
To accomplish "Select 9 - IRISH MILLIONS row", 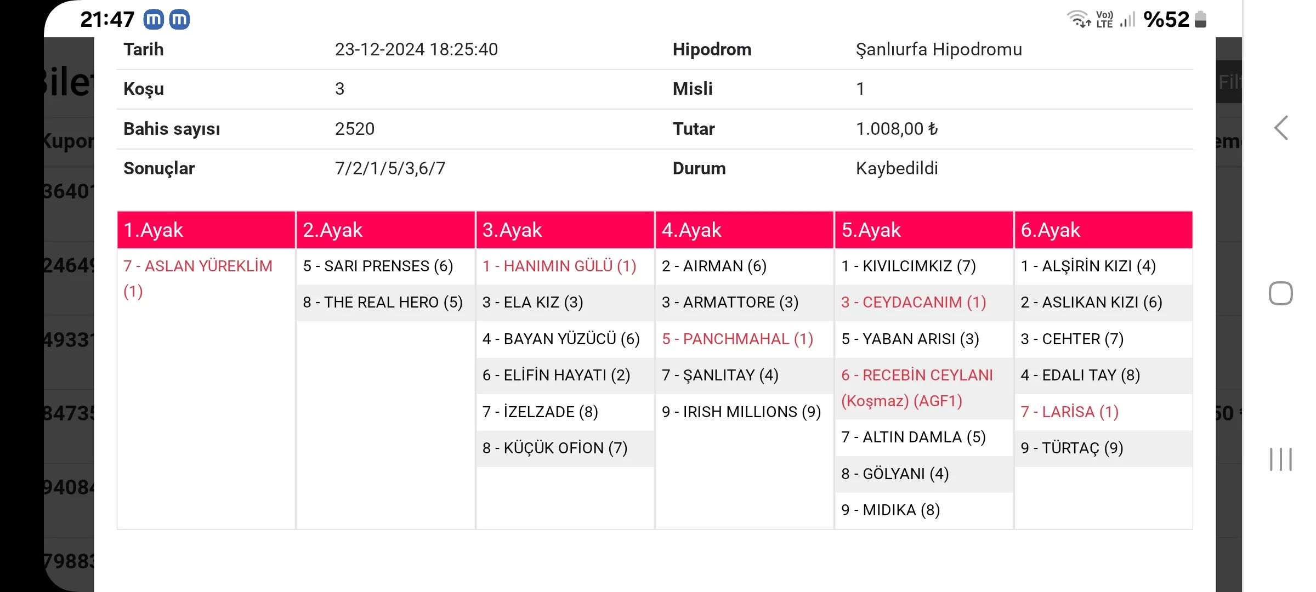I will [741, 412].
